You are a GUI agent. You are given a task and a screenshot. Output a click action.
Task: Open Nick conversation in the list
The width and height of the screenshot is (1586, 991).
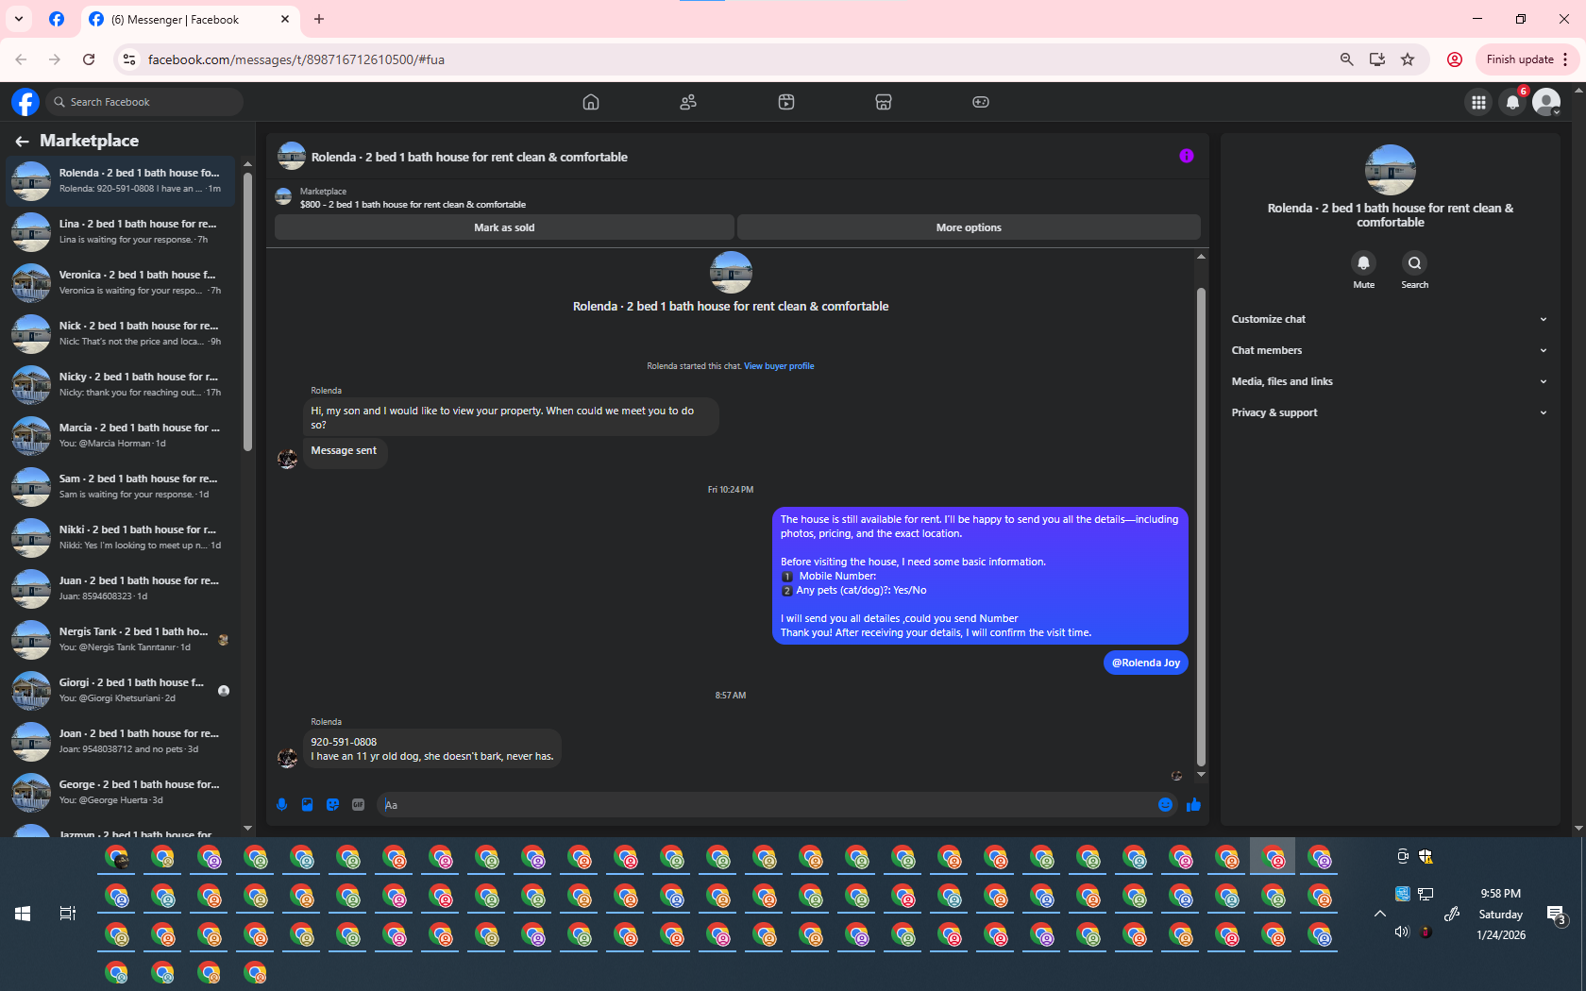(121, 333)
